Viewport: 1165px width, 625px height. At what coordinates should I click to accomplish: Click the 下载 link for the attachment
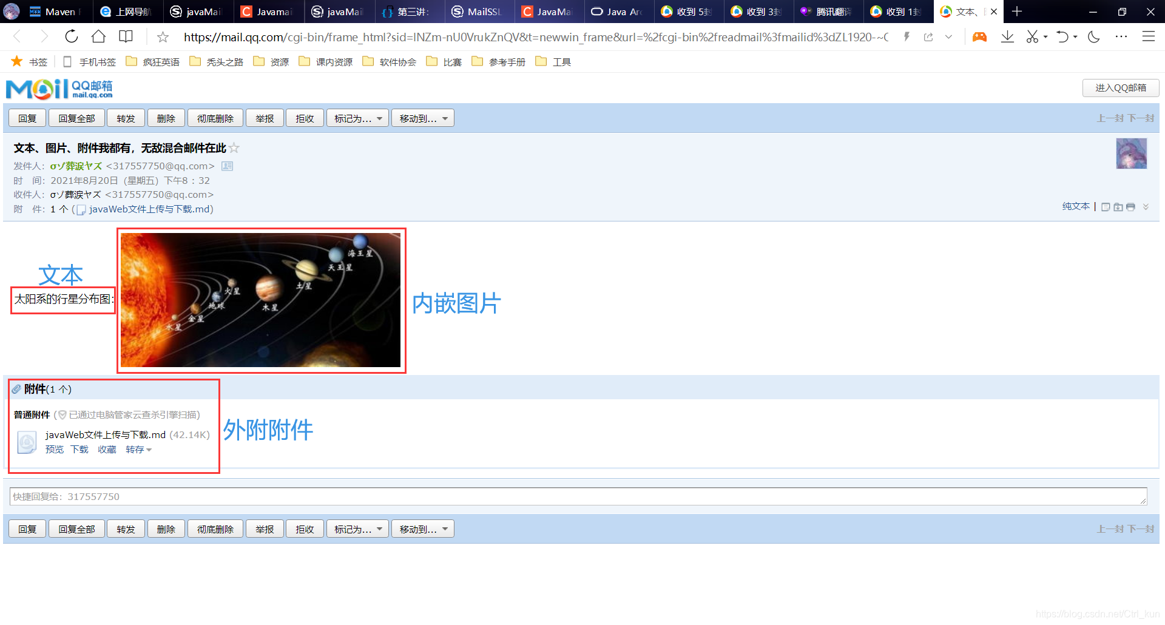(79, 450)
